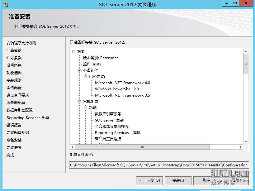
Task: Maximize the setup window
Action: tap(235, 3)
